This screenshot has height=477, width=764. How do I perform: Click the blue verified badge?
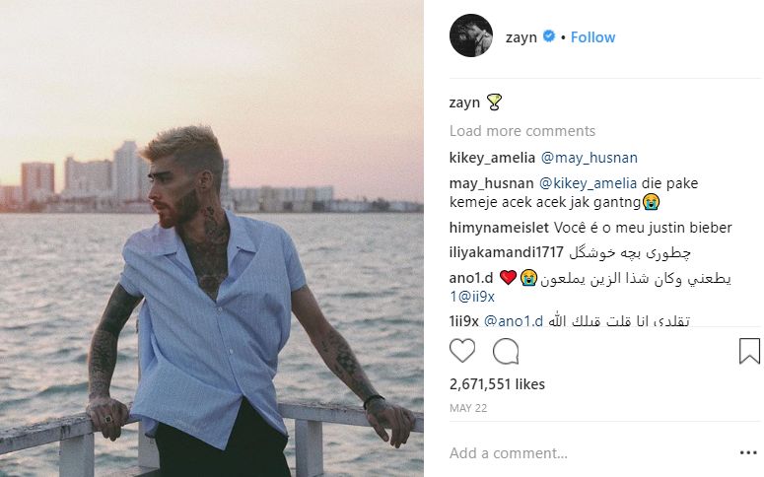[x=549, y=36]
